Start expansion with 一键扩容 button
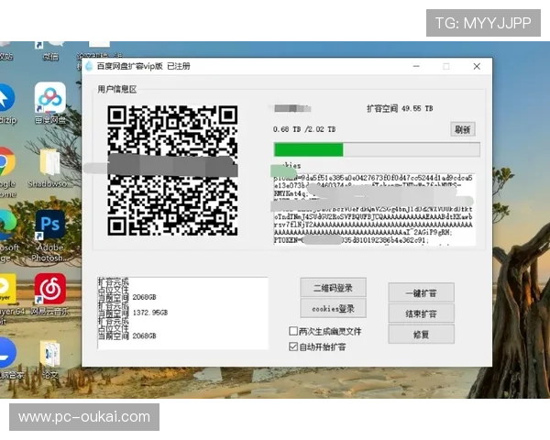Viewport: 550px width, 440px height. point(421,292)
